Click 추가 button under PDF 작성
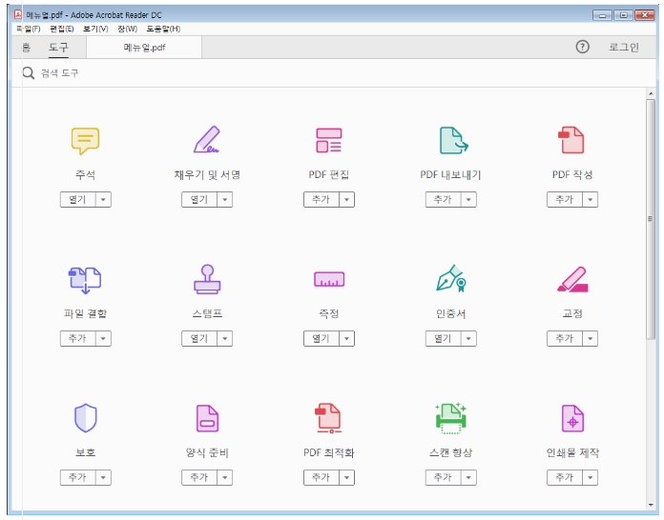Image resolution: width=664 pixels, height=520 pixels. point(565,200)
